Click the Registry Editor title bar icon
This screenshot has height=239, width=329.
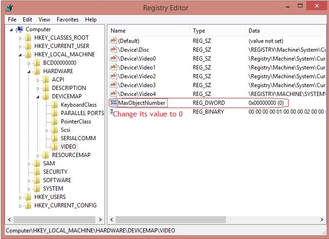pyautogui.click(x=10, y=7)
